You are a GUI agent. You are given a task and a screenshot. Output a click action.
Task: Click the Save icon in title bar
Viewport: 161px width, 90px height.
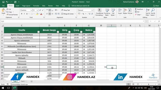pyautogui.click(x=3, y=2)
